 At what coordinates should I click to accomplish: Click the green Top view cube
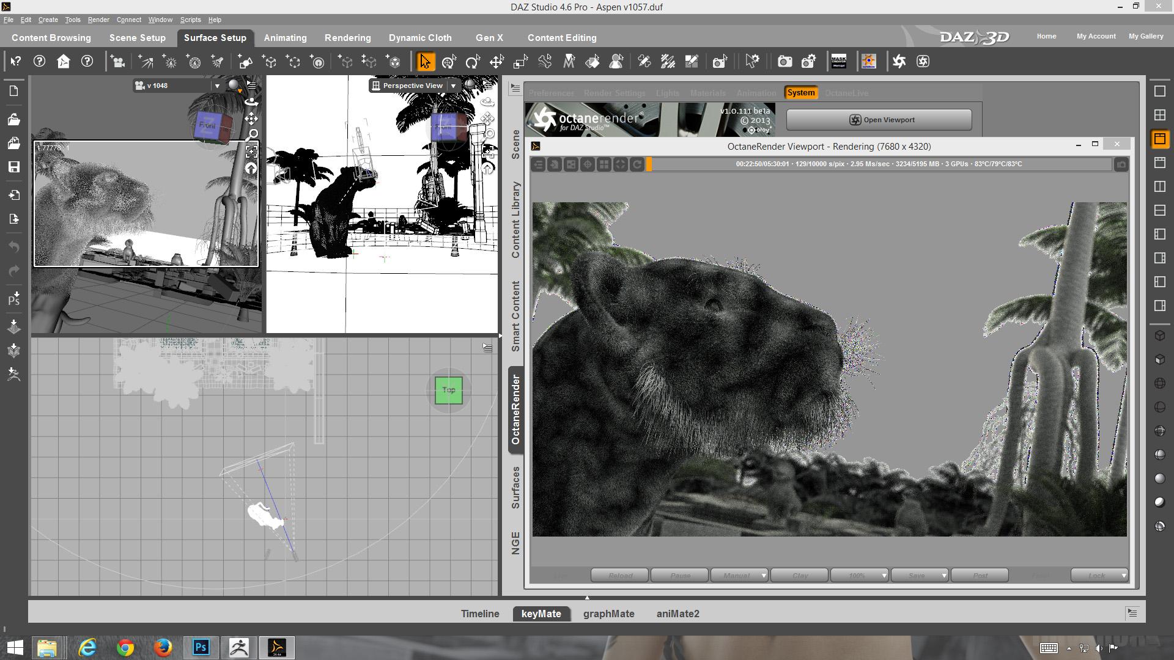click(448, 391)
